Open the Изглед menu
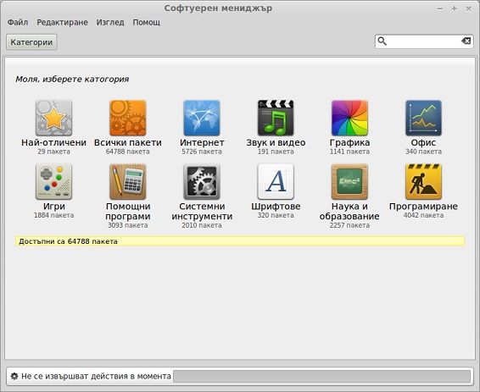 tap(110, 22)
